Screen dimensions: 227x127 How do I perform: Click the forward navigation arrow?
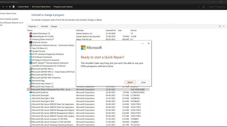pos(3,7)
